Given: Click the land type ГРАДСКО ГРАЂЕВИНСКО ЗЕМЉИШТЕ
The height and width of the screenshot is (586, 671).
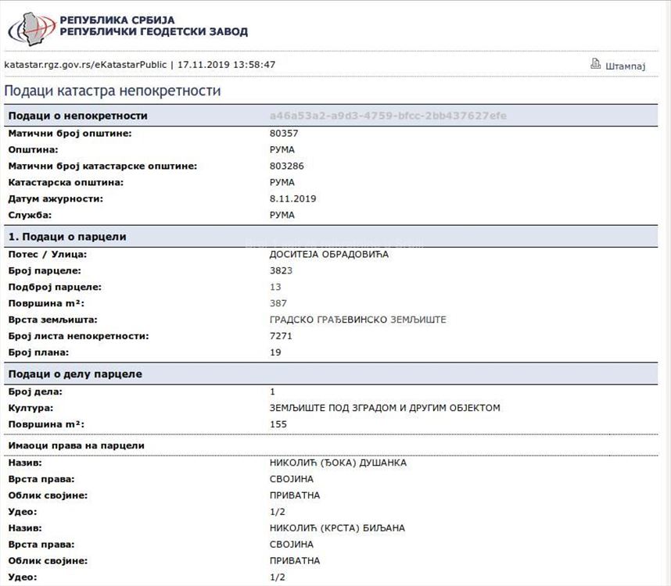Looking at the screenshot, I should [357, 320].
